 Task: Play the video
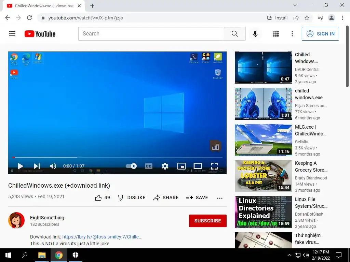pyautogui.click(x=20, y=166)
